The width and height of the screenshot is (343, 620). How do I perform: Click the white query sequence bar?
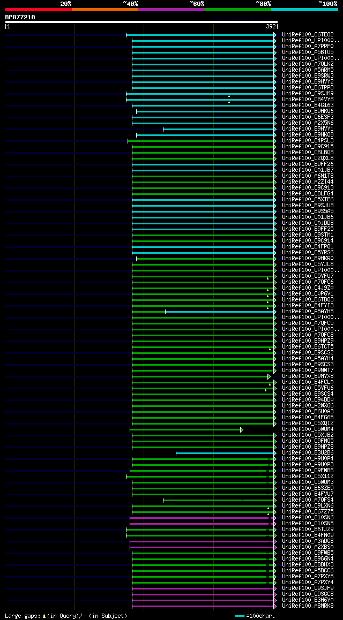pos(141,22)
